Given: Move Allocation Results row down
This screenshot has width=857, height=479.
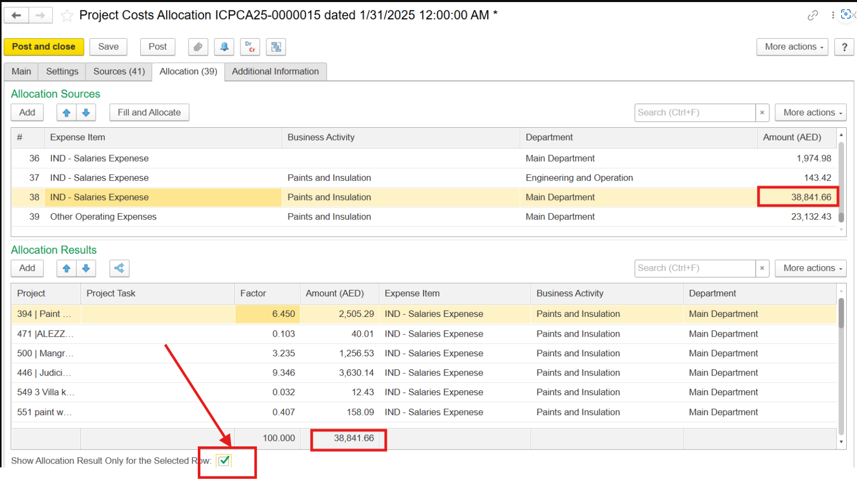Looking at the screenshot, I should (x=86, y=268).
